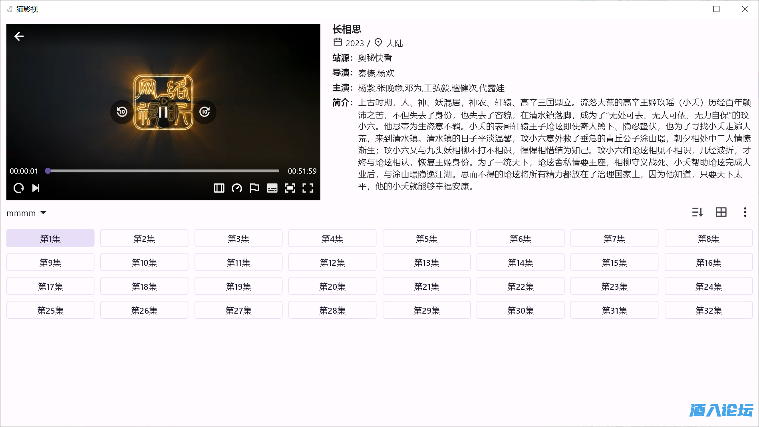
Task: Select episode 第1集
Action: point(50,238)
